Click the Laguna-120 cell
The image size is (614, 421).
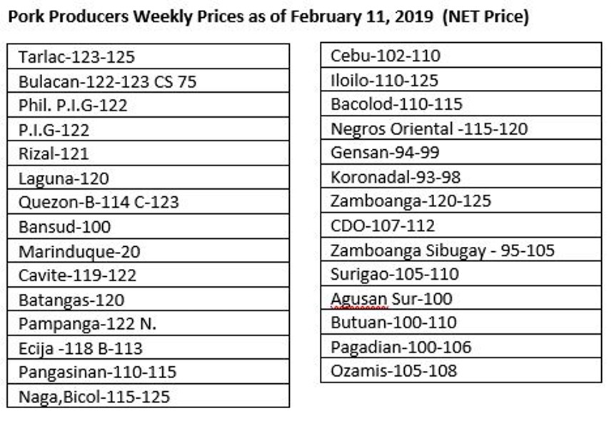pyautogui.click(x=64, y=178)
